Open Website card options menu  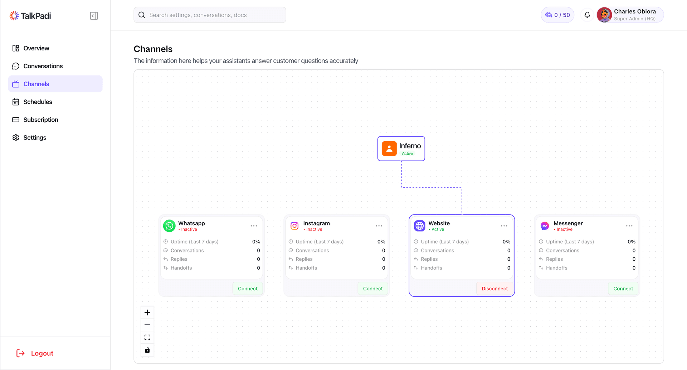(x=504, y=226)
